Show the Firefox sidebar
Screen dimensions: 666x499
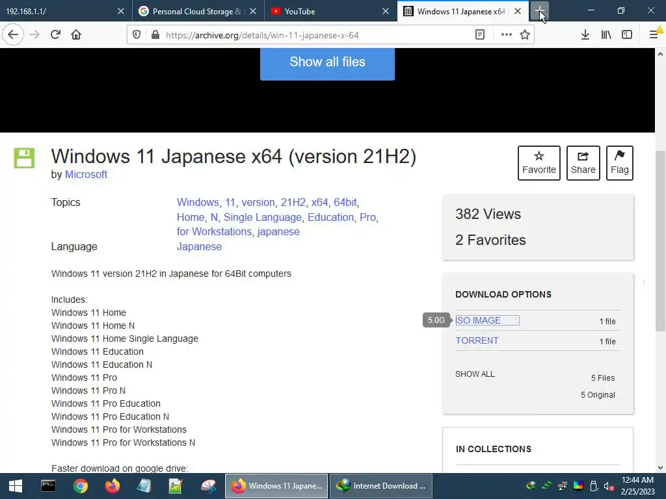point(627,35)
